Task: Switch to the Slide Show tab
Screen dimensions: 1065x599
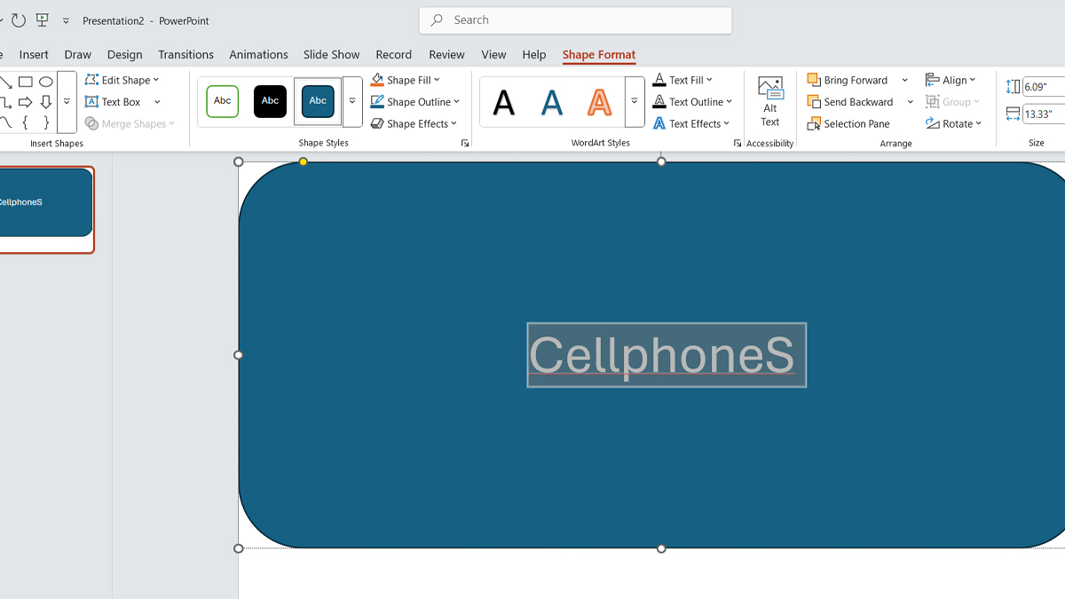Action: (331, 54)
